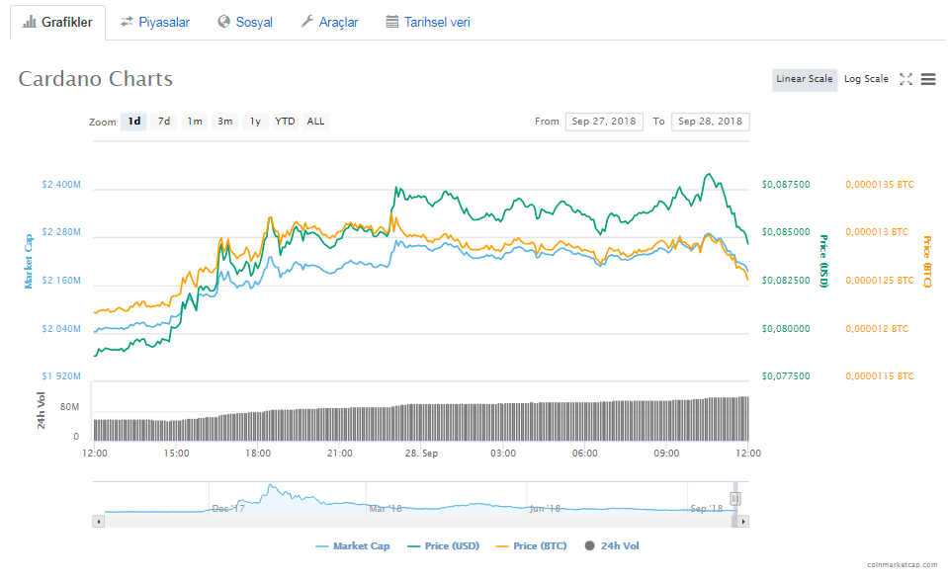Click the $2 040M axis label
Viewport: 948px width, 581px height.
tap(61, 329)
